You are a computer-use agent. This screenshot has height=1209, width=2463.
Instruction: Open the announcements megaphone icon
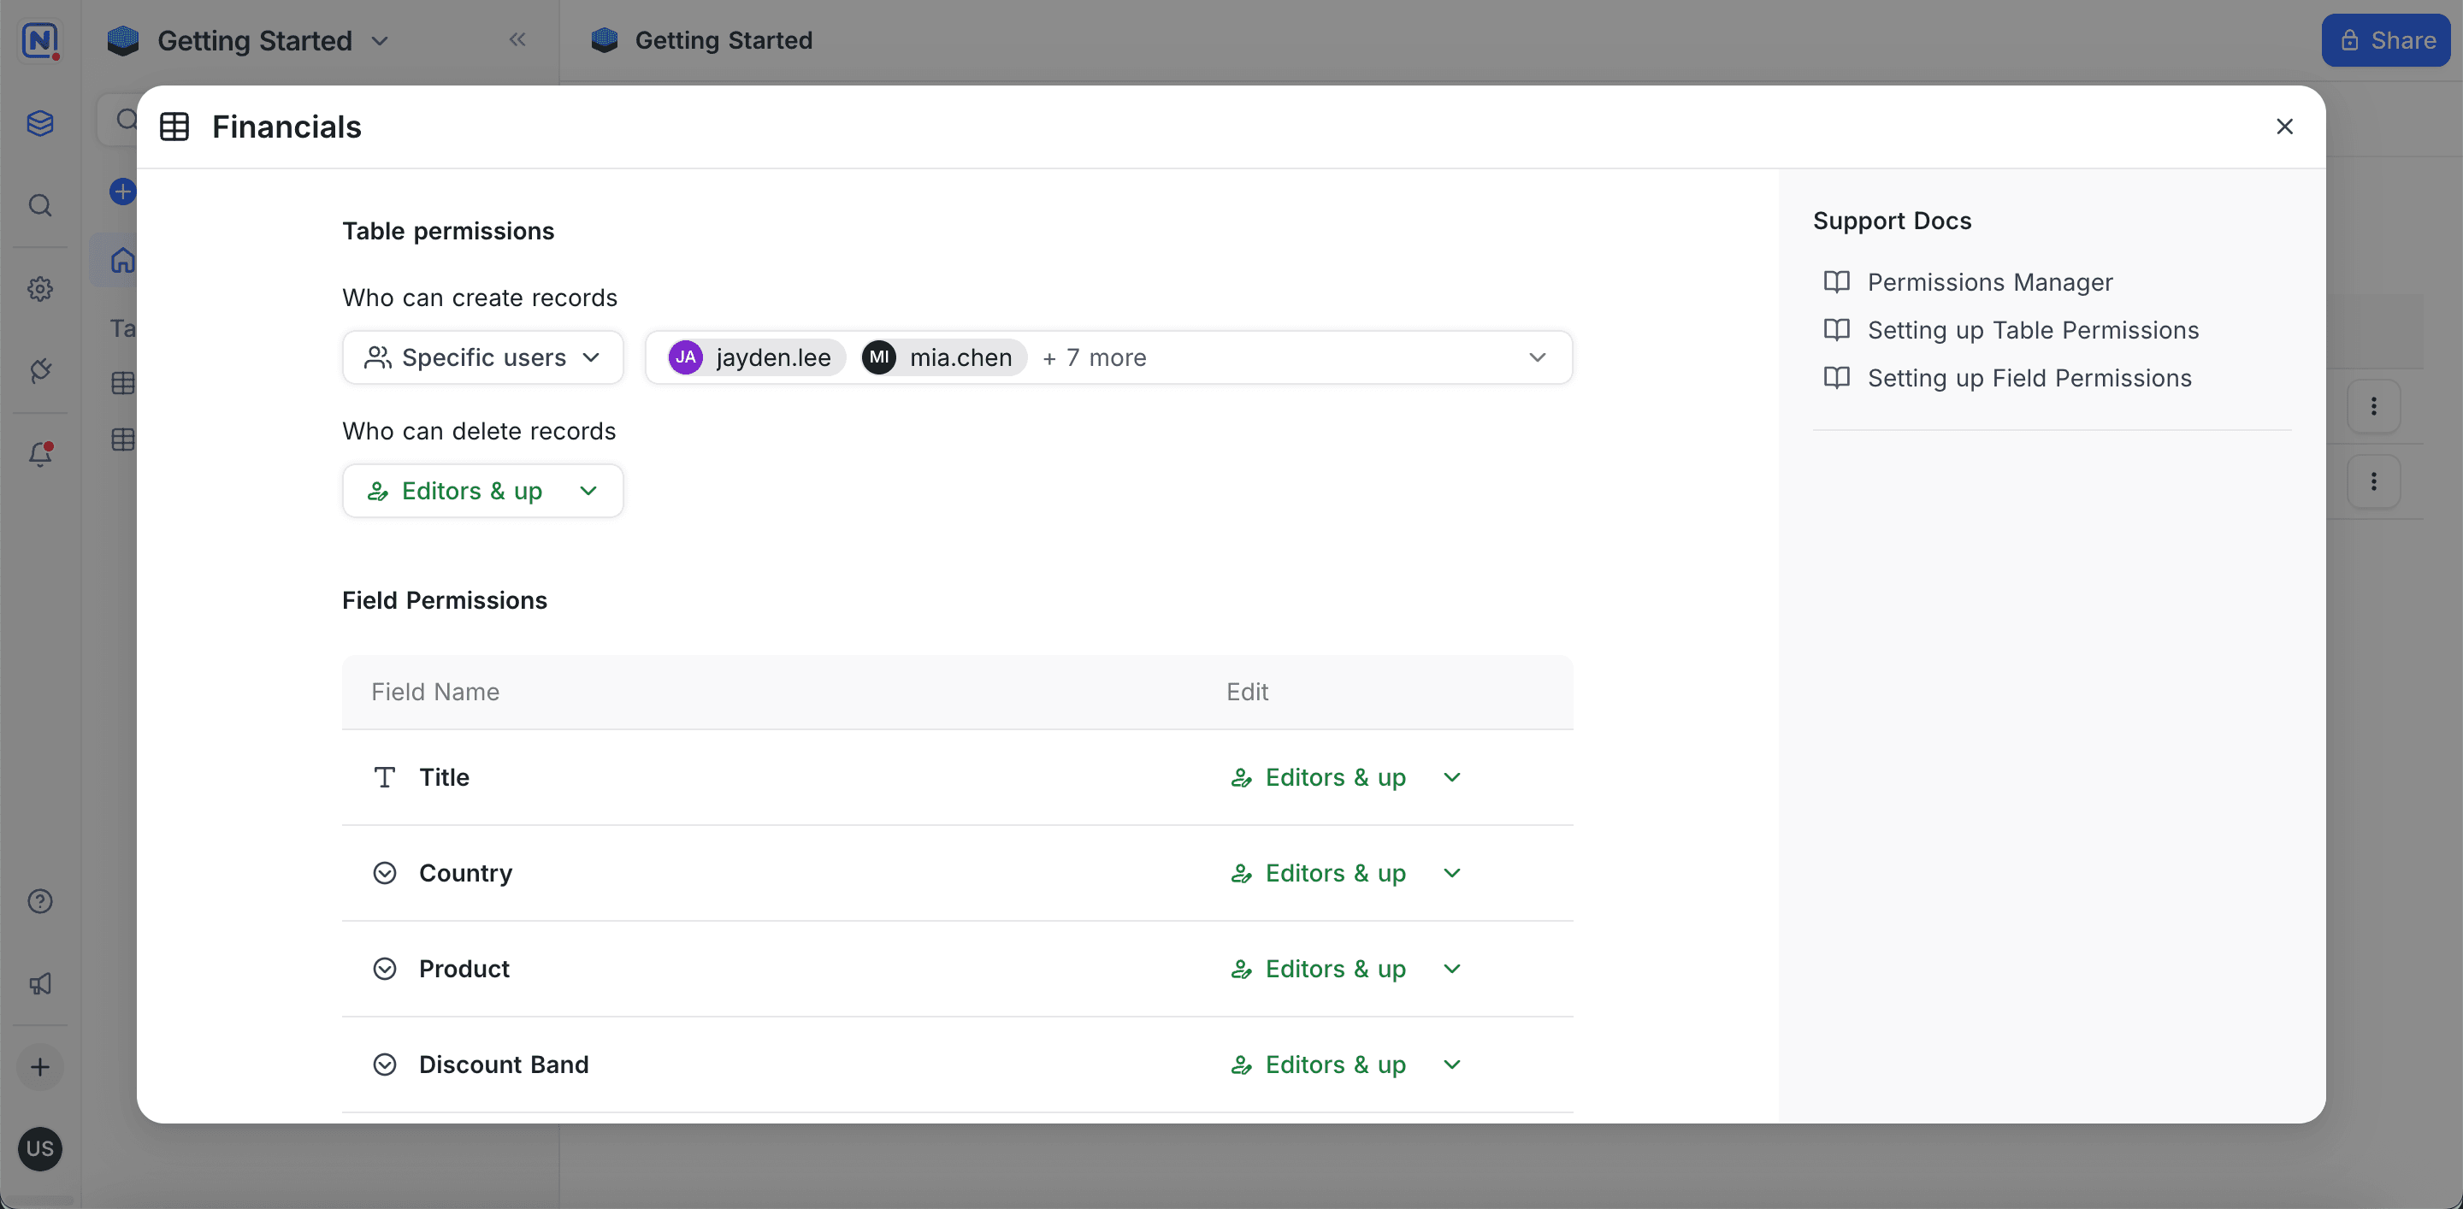pyautogui.click(x=39, y=983)
